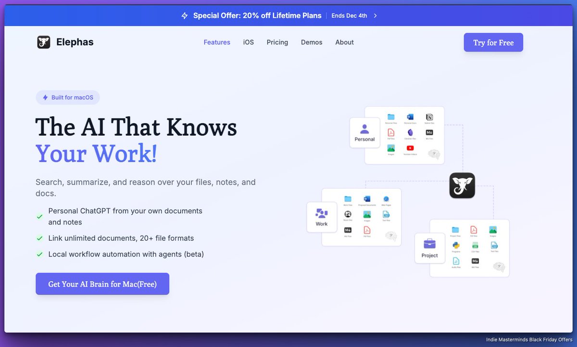Viewport: 577px width, 347px height.
Task: Click the Built for macOS badge
Action: 68,98
